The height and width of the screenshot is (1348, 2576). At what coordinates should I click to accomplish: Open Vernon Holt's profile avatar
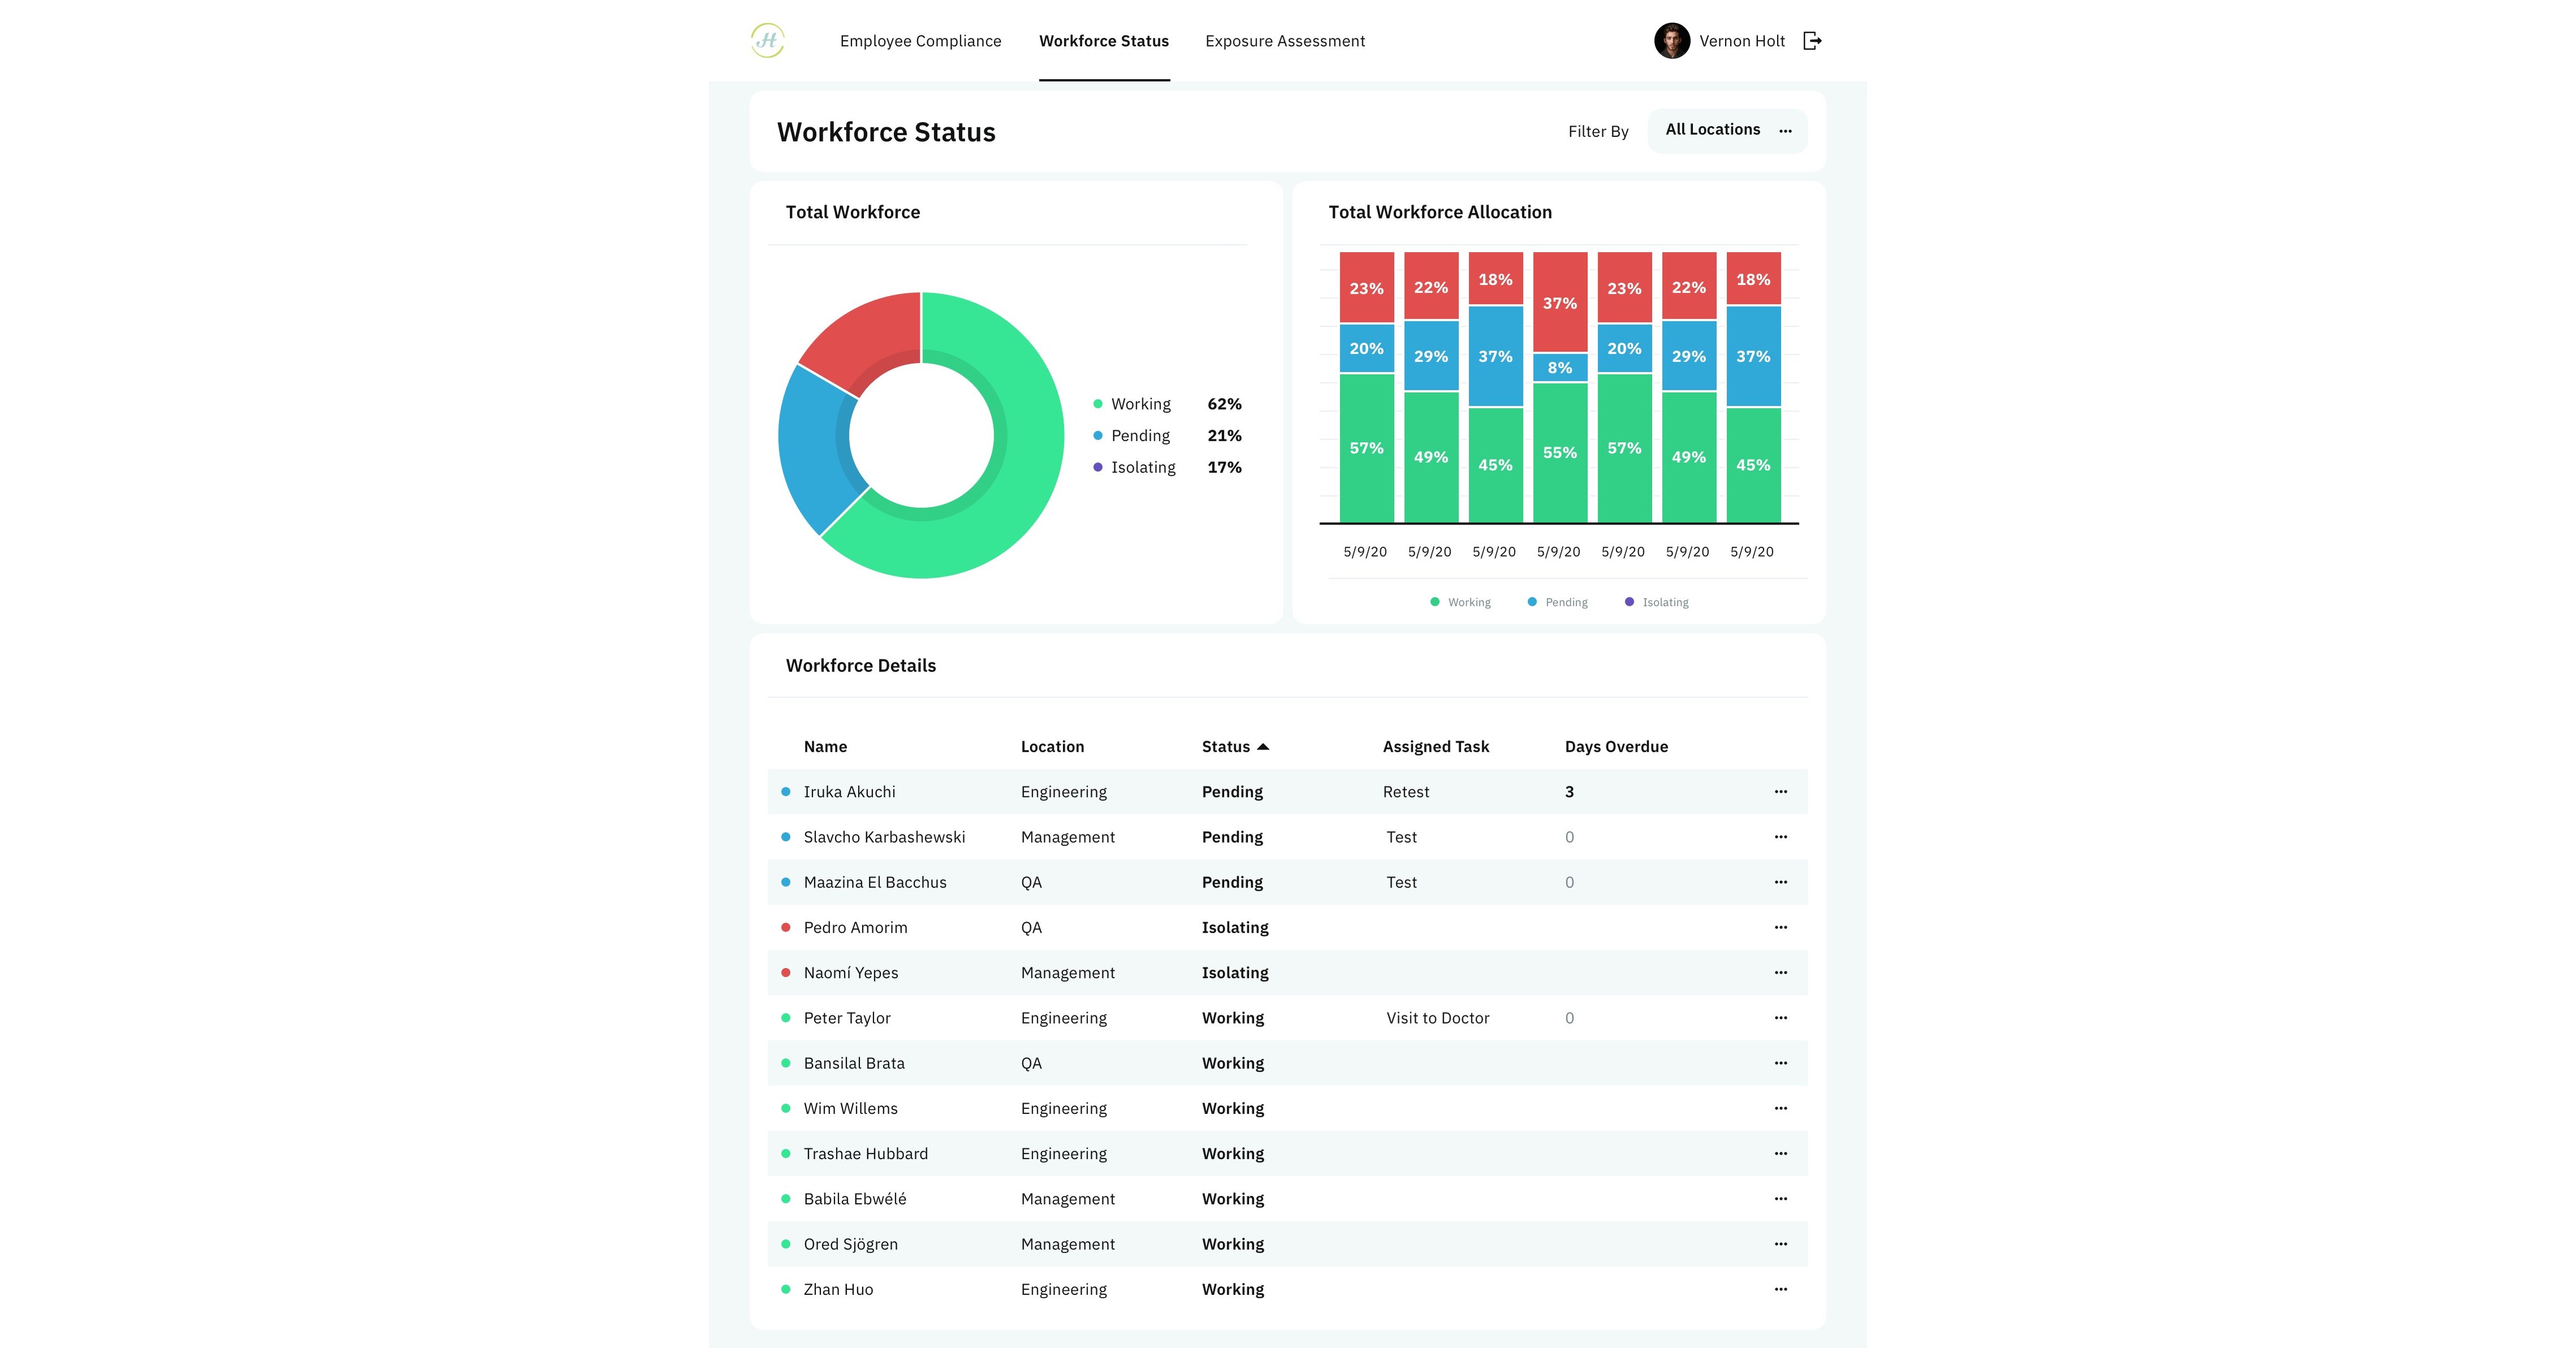point(1671,41)
